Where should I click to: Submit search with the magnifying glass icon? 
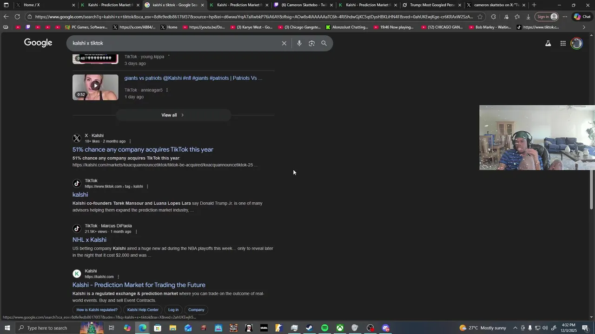(x=324, y=43)
